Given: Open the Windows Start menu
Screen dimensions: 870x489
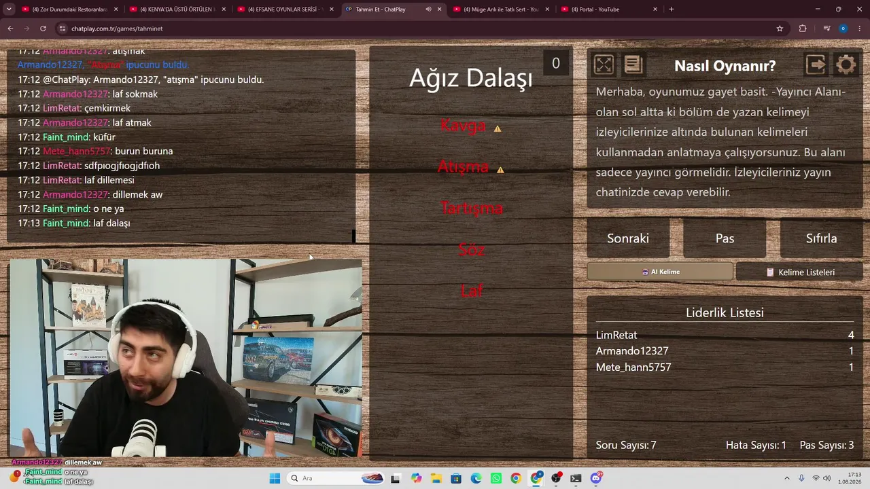Looking at the screenshot, I should point(275,478).
